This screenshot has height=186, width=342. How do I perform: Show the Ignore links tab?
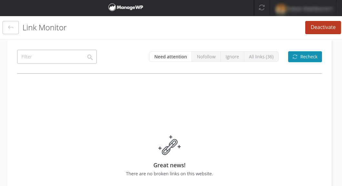click(232, 57)
